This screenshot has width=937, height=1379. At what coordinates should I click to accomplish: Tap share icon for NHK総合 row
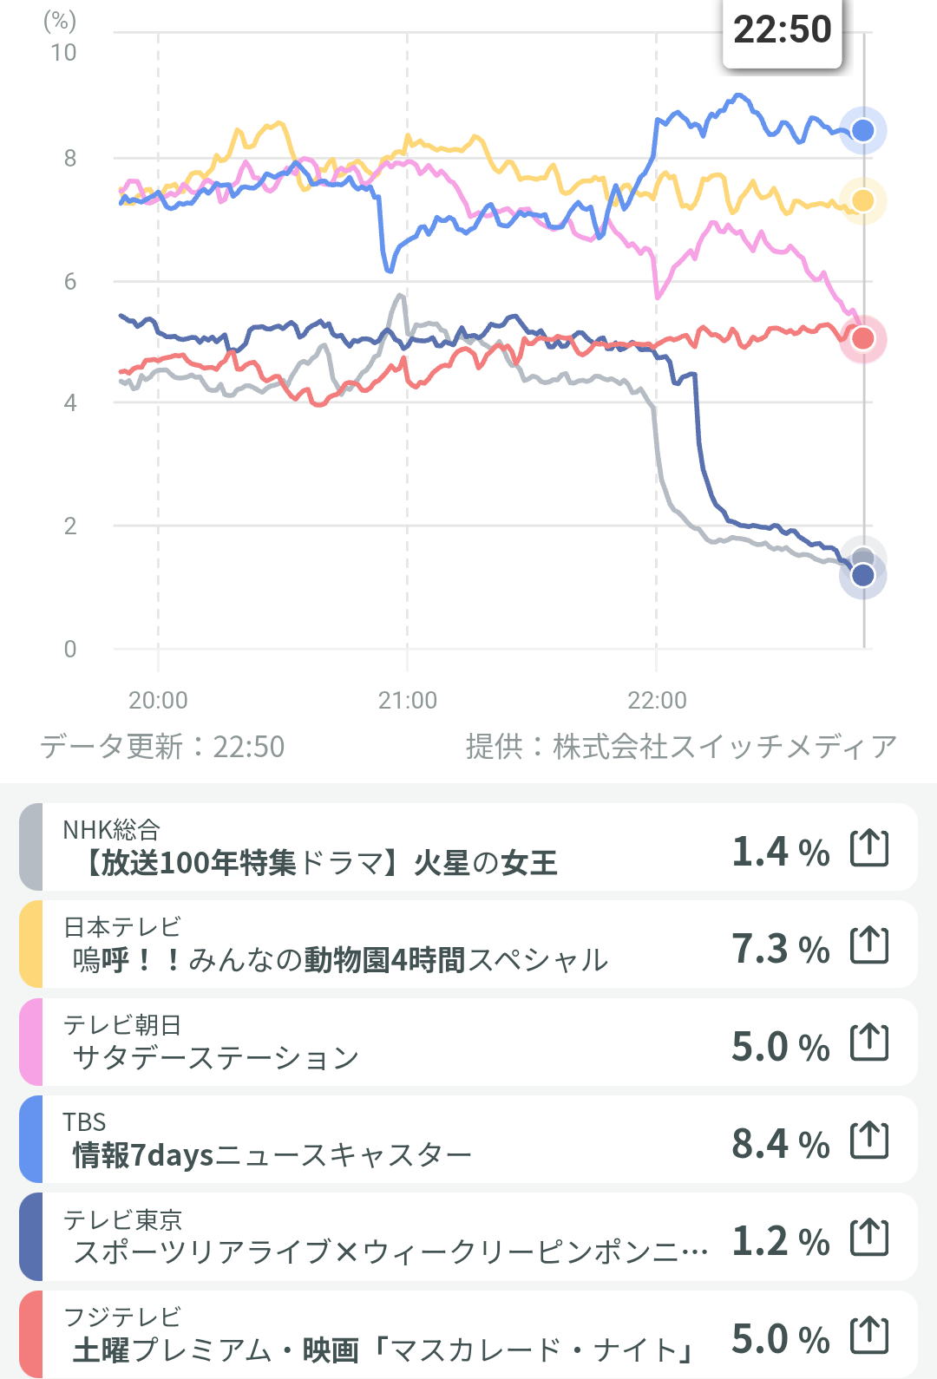869,847
